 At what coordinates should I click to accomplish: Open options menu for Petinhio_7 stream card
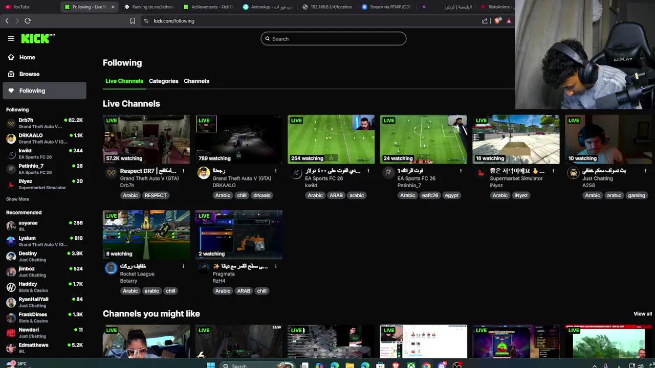pyautogui.click(x=461, y=171)
